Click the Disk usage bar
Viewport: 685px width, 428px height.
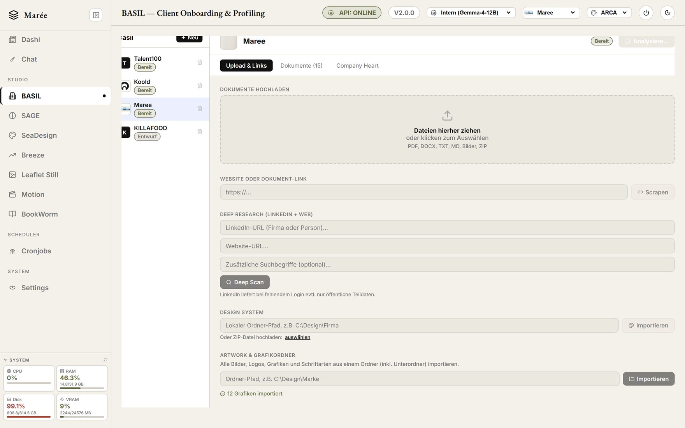coord(29,417)
